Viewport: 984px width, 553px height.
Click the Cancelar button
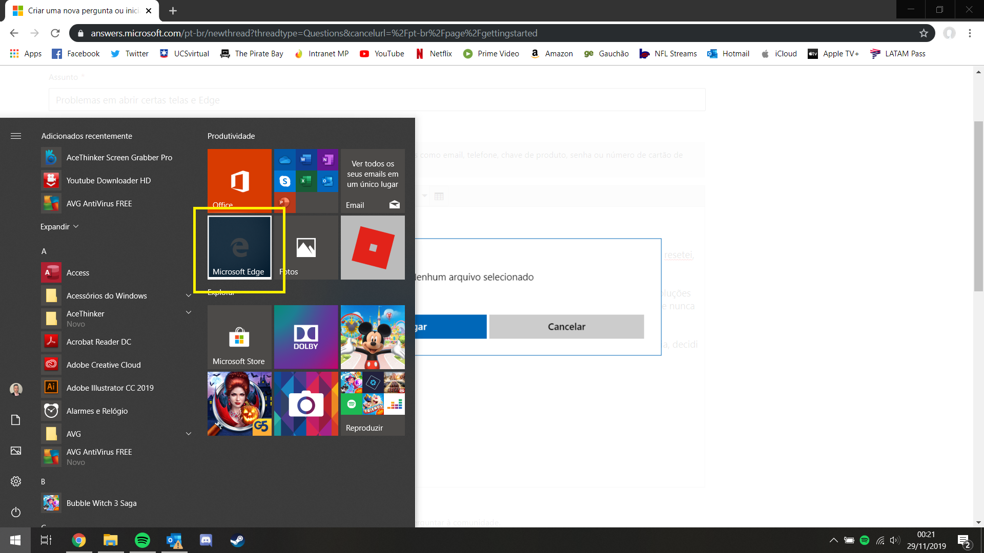coord(566,327)
